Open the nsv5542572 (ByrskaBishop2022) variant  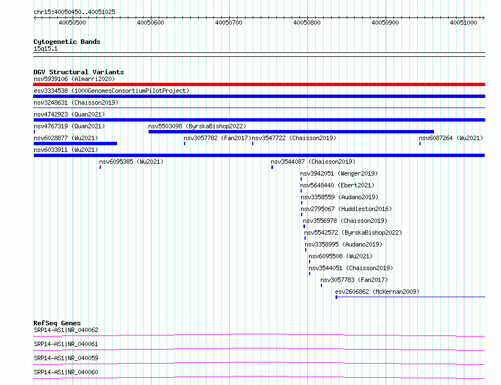tap(353, 232)
